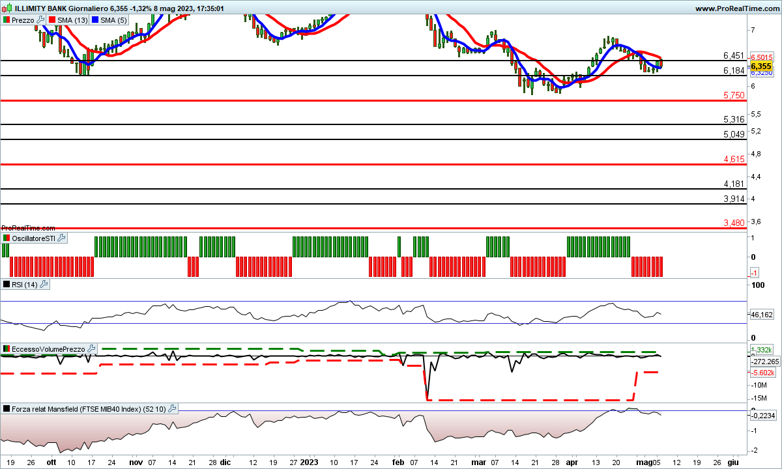The width and height of the screenshot is (782, 469).
Task: Click the red SMA value 6,5015 label
Action: click(x=761, y=57)
